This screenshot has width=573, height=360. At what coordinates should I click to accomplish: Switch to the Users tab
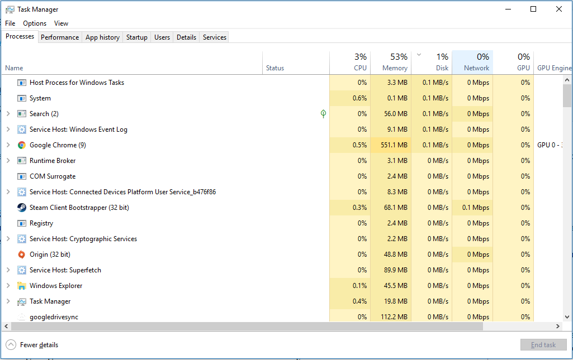pyautogui.click(x=162, y=37)
